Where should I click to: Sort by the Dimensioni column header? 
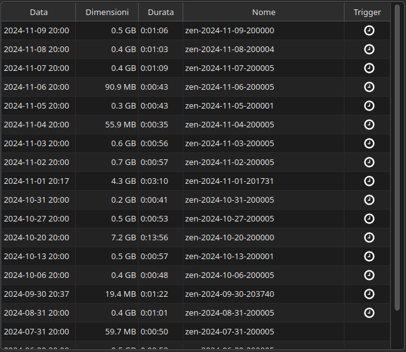107,12
